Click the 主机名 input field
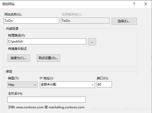Viewport: 152px width, 113px height. coord(47,100)
